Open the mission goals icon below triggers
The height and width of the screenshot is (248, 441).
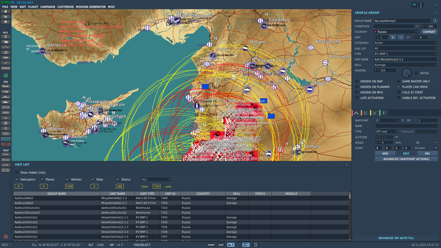pos(6,53)
